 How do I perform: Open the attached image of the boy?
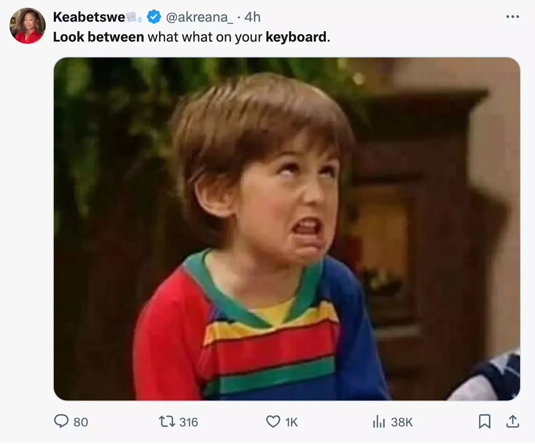pyautogui.click(x=287, y=229)
